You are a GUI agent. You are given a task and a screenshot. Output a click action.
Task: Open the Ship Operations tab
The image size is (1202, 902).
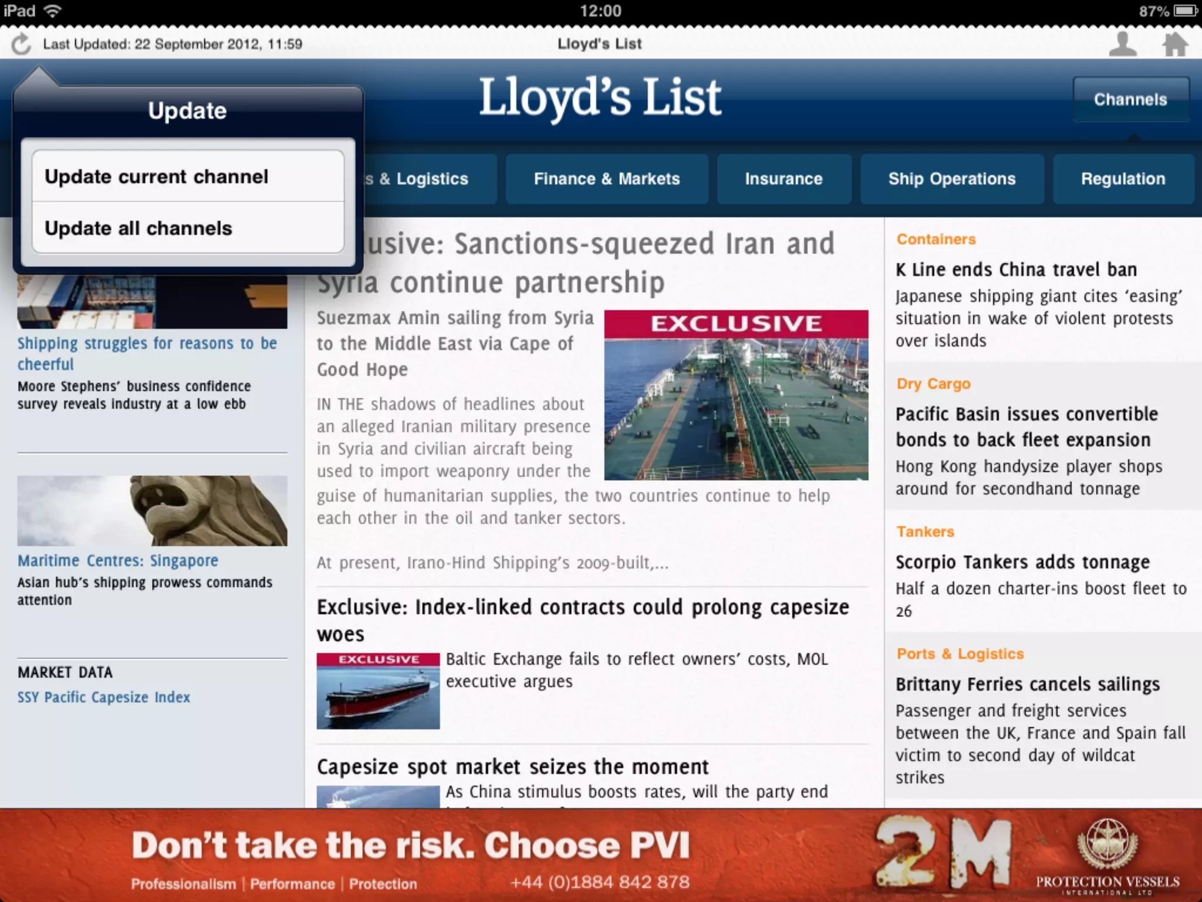coord(951,179)
